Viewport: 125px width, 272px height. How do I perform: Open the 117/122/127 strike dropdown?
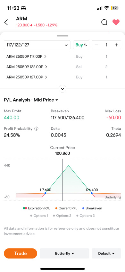click(37, 45)
